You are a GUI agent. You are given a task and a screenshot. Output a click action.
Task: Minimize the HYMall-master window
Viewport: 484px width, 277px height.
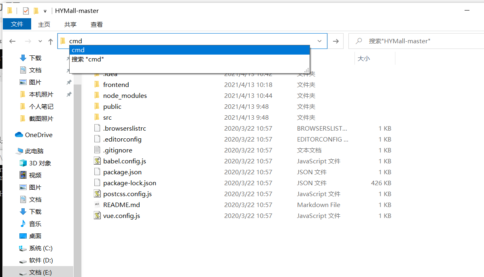[x=467, y=10]
